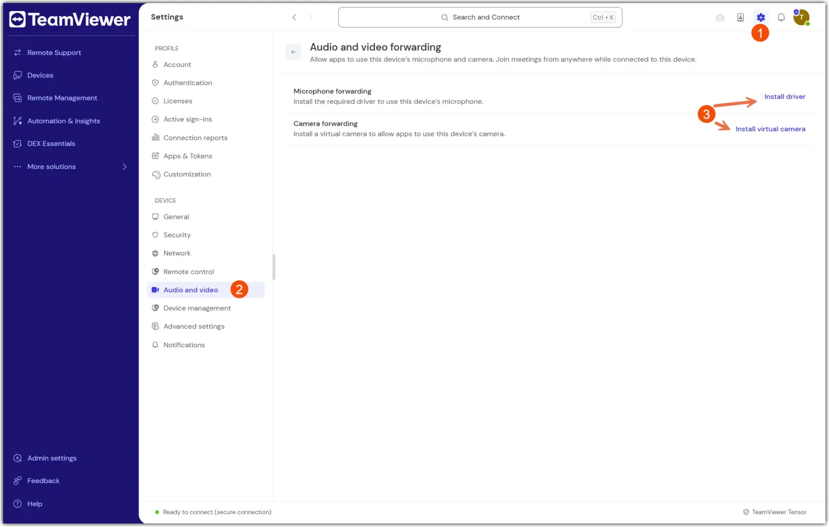Click the Notifications bell icon in settings list
Viewport: 829px width, 527px height.
[155, 345]
